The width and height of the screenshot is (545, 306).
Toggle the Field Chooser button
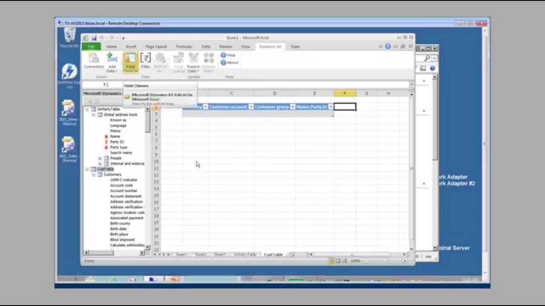[130, 62]
